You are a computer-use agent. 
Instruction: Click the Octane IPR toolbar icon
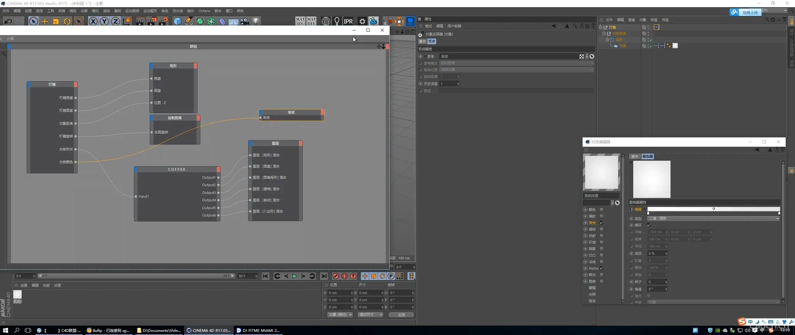pos(348,21)
